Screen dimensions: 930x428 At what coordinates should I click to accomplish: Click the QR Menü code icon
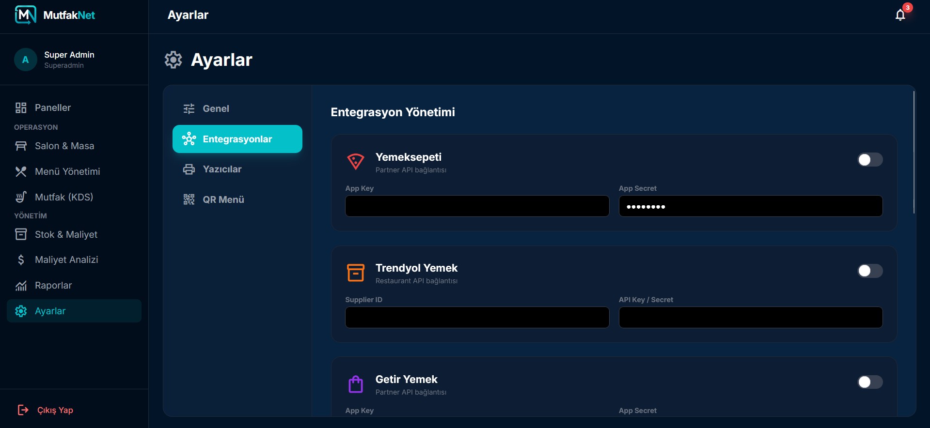(189, 199)
